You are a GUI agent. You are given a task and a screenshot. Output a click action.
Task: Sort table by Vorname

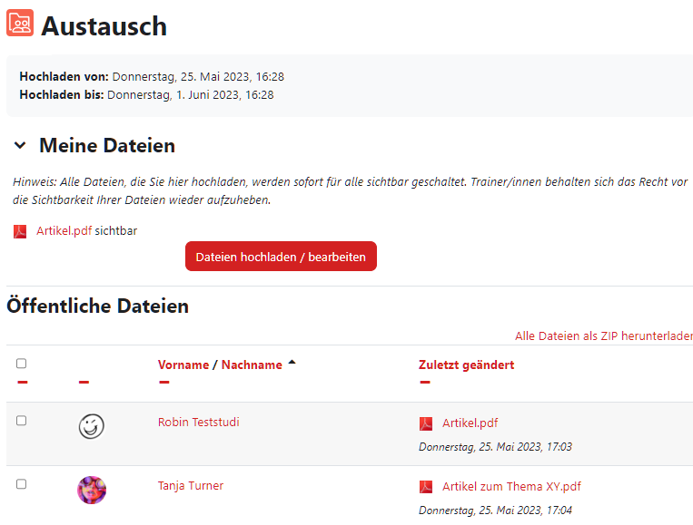coord(183,365)
